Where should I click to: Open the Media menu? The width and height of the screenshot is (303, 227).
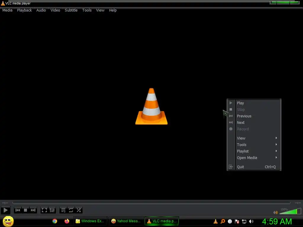point(7,10)
